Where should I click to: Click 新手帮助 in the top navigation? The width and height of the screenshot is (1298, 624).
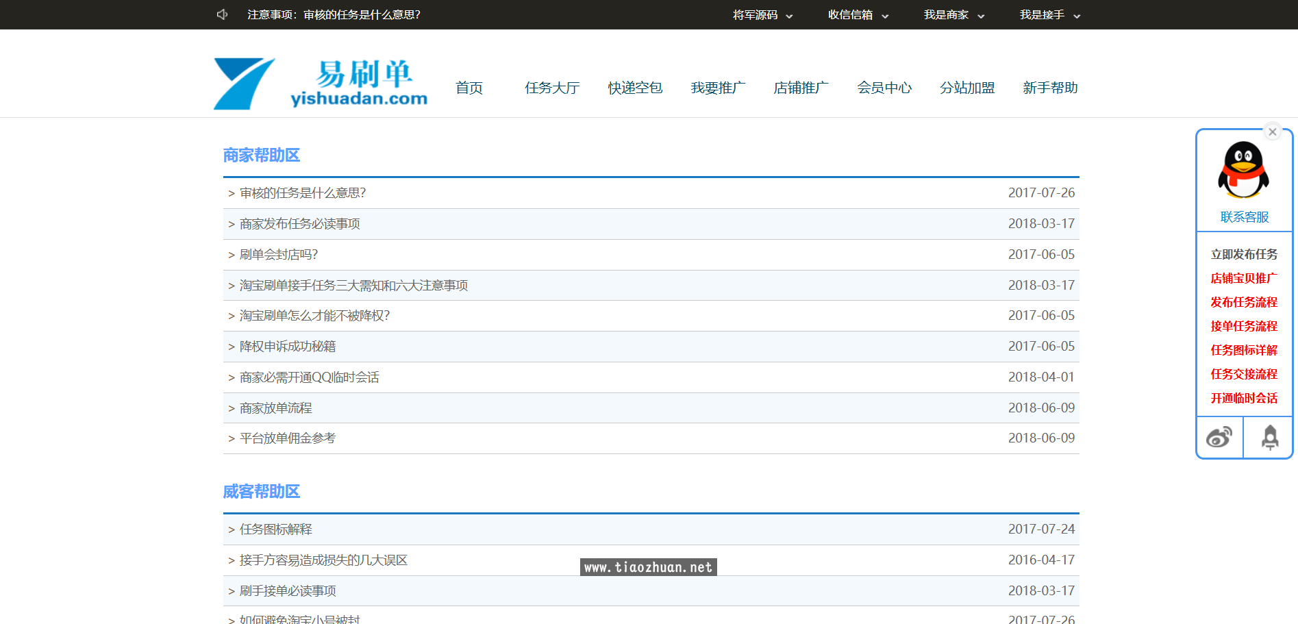tap(1050, 88)
